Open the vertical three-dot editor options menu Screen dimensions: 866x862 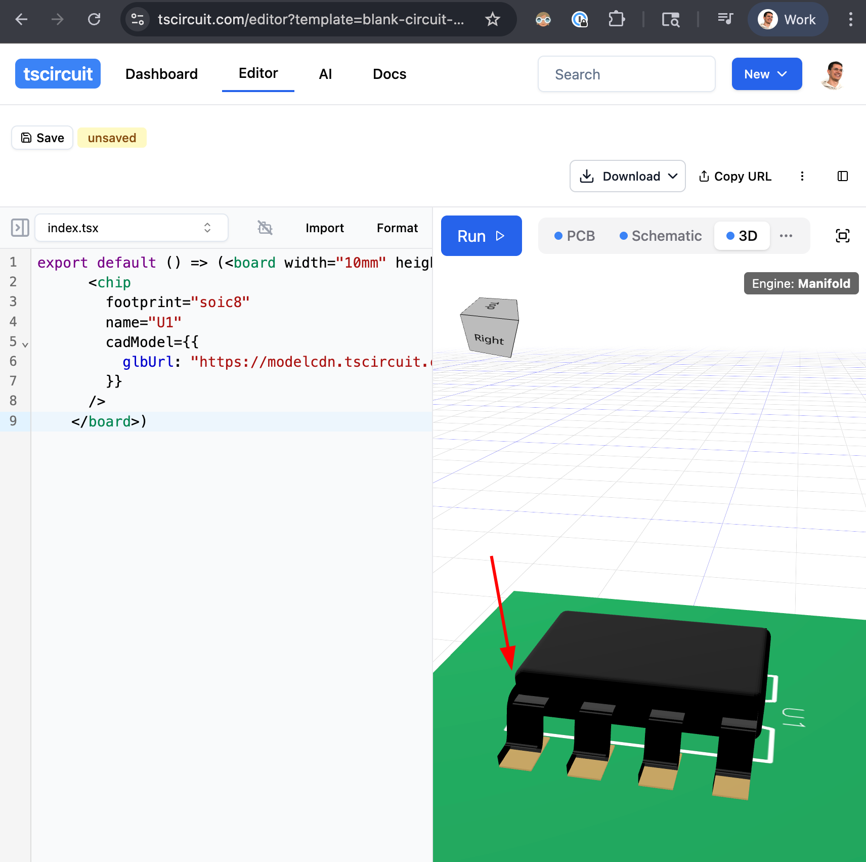(802, 176)
